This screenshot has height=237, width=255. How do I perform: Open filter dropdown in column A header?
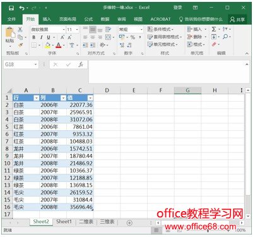tap(37, 98)
